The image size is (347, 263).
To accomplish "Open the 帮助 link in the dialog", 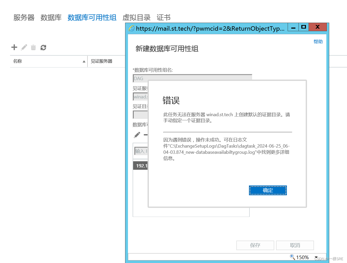I will pos(318,41).
